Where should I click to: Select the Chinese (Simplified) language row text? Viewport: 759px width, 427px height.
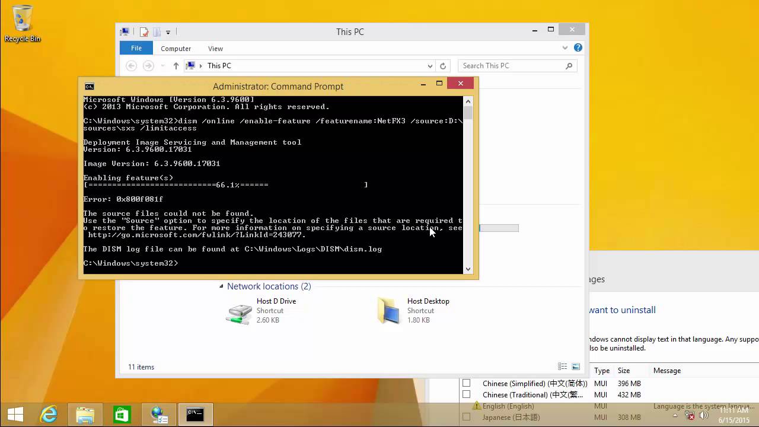pos(535,384)
